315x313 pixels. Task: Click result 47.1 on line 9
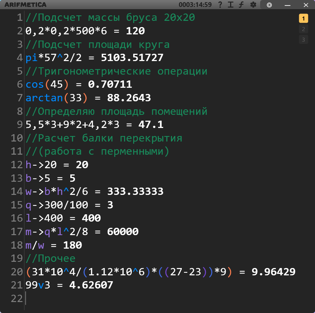pyautogui.click(x=151, y=125)
